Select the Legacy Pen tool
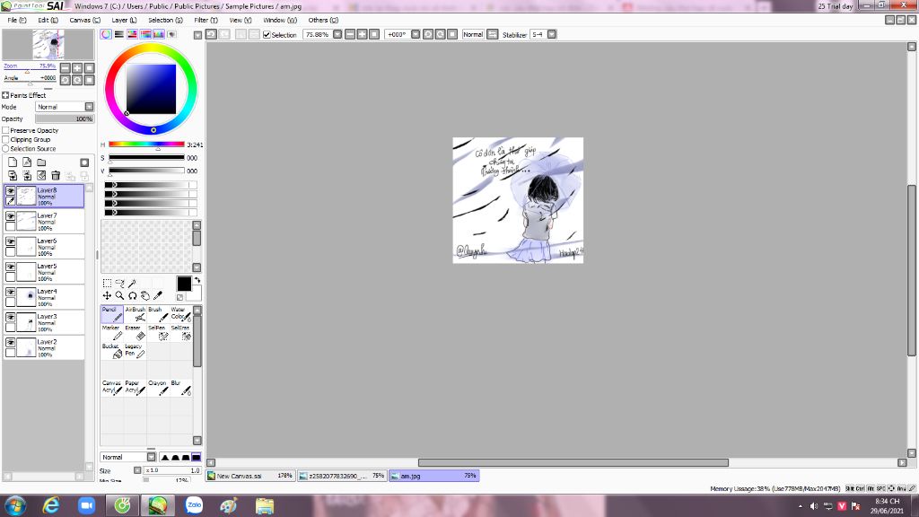Screen dimensions: 919x517 [x=135, y=351]
